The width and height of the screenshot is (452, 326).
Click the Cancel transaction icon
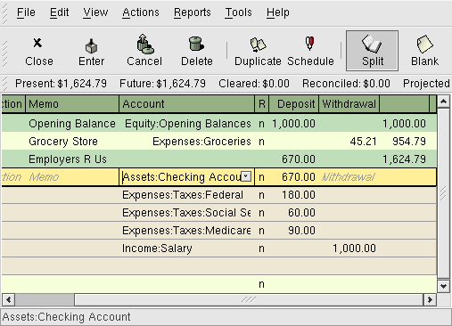[x=144, y=44]
